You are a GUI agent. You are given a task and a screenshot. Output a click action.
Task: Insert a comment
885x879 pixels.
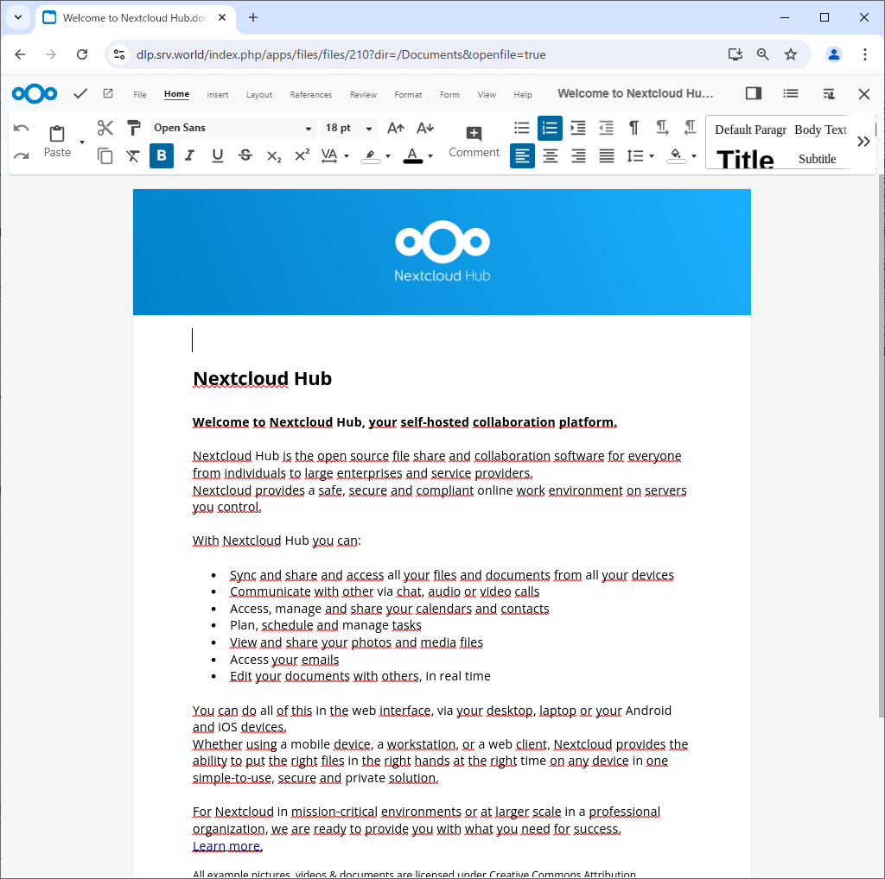(x=474, y=141)
